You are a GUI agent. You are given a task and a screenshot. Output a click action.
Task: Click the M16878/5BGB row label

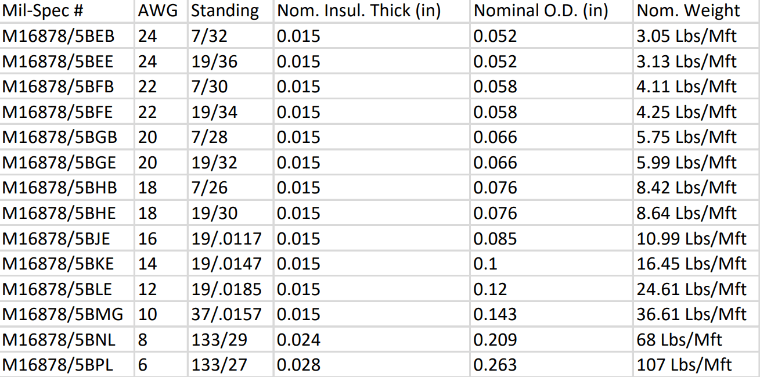pyautogui.click(x=67, y=137)
